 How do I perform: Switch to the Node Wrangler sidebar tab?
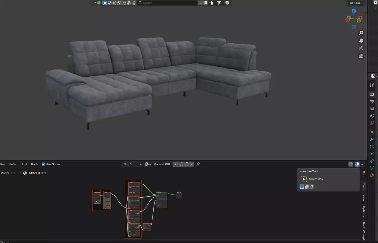coord(364,231)
